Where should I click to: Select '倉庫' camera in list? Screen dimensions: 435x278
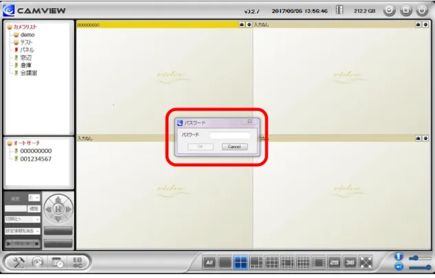(26, 65)
